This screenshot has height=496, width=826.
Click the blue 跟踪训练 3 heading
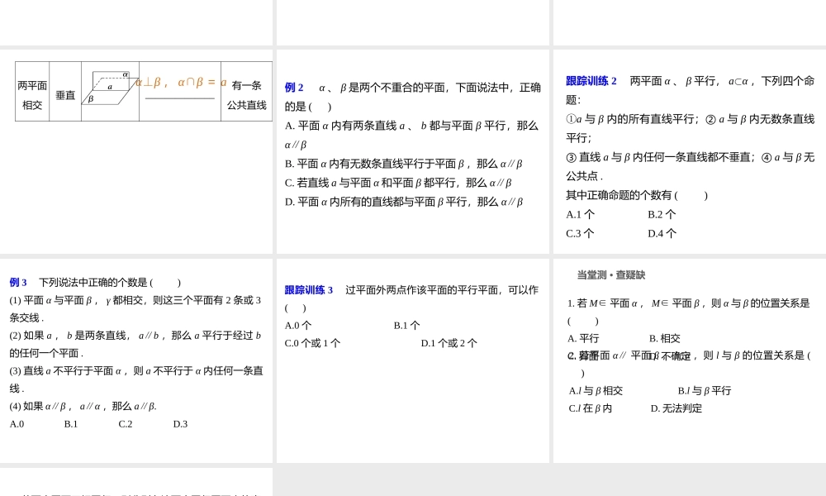[x=309, y=290]
